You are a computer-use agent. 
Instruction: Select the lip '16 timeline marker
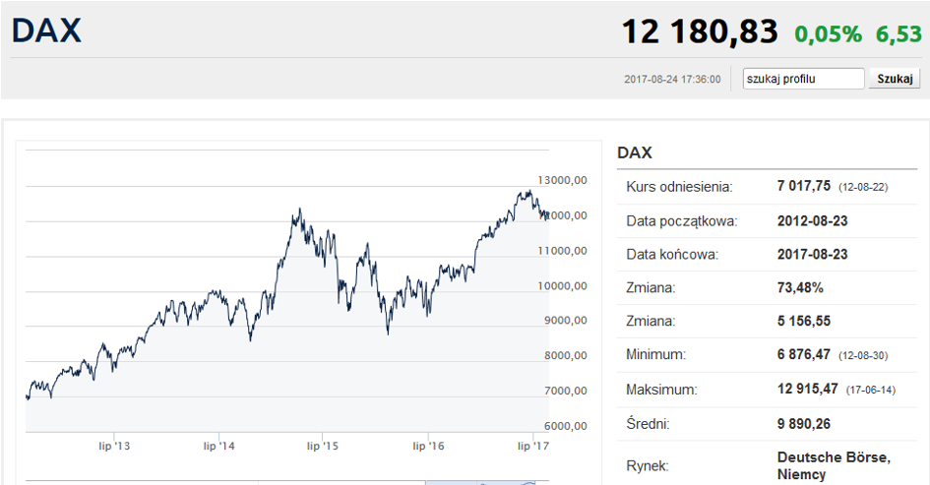[428, 446]
